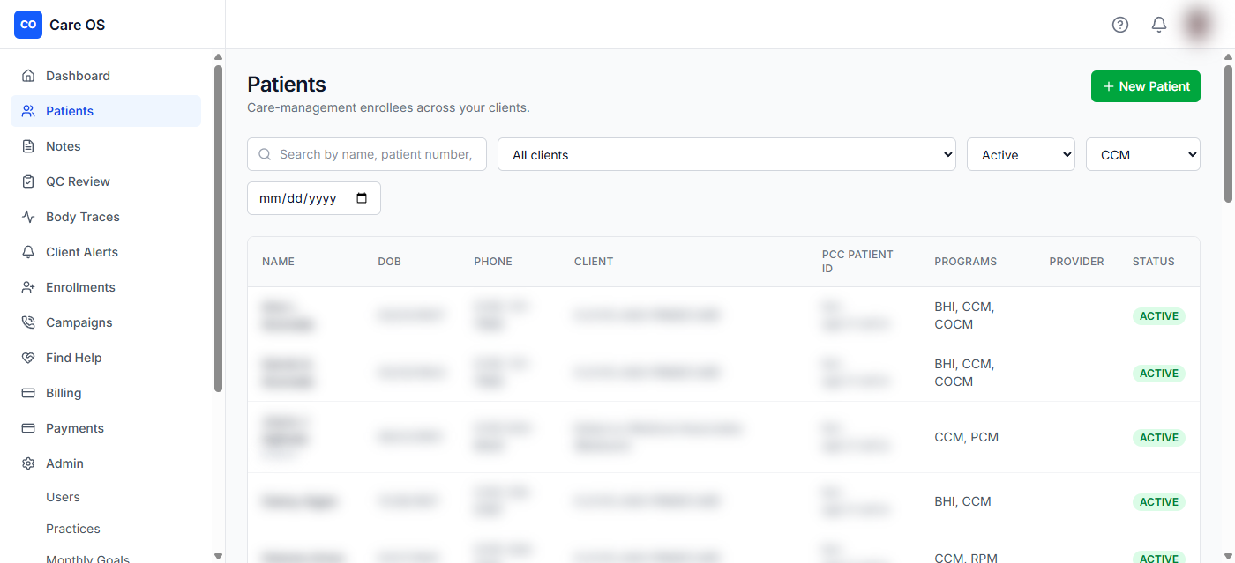Click the Care OS logo icon

pyautogui.click(x=28, y=25)
